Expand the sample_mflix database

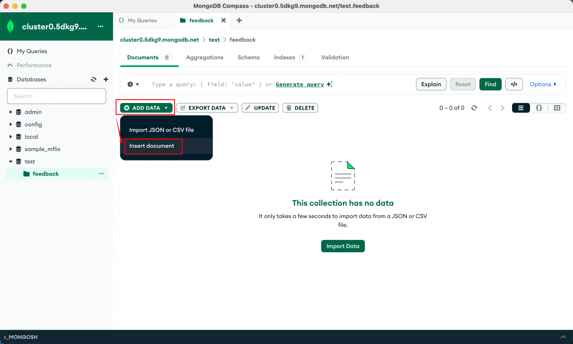pyautogui.click(x=11, y=149)
